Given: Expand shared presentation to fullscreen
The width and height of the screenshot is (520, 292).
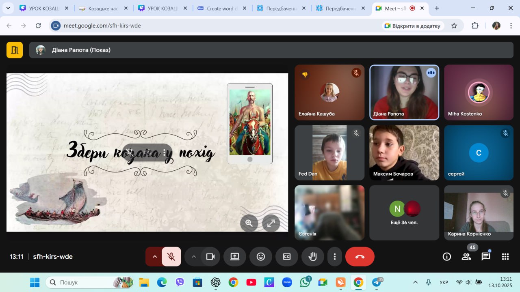Looking at the screenshot, I should click(271, 223).
